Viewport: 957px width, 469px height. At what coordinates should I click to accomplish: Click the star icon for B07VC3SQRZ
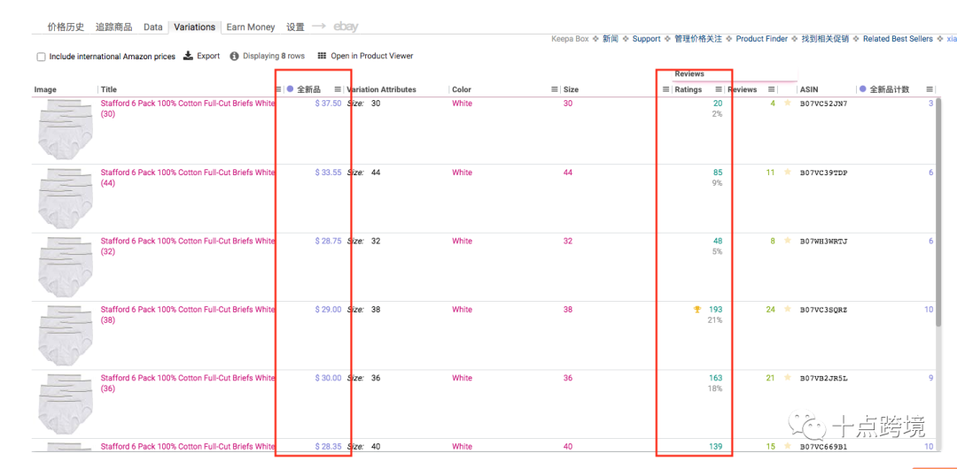coord(788,309)
